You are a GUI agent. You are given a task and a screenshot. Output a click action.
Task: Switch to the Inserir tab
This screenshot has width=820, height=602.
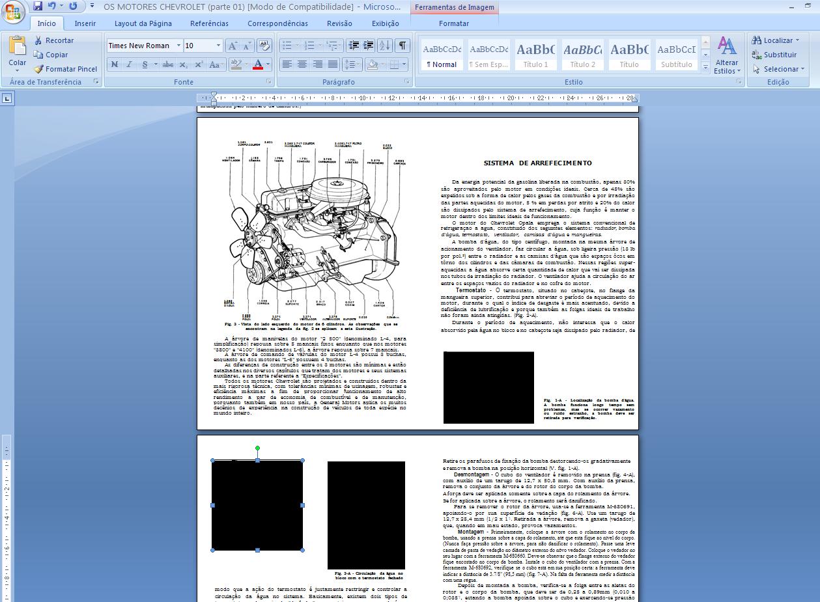pos(85,23)
